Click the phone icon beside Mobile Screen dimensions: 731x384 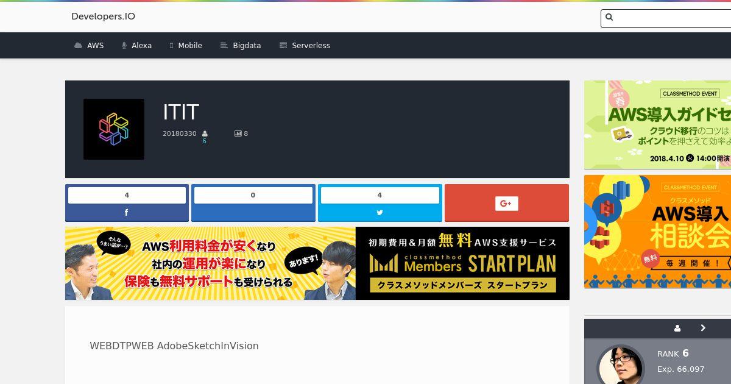click(172, 46)
